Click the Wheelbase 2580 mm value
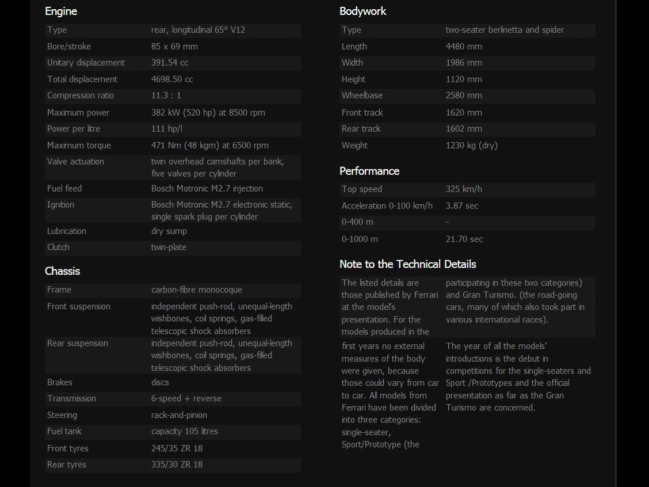This screenshot has height=487, width=649. 464,96
